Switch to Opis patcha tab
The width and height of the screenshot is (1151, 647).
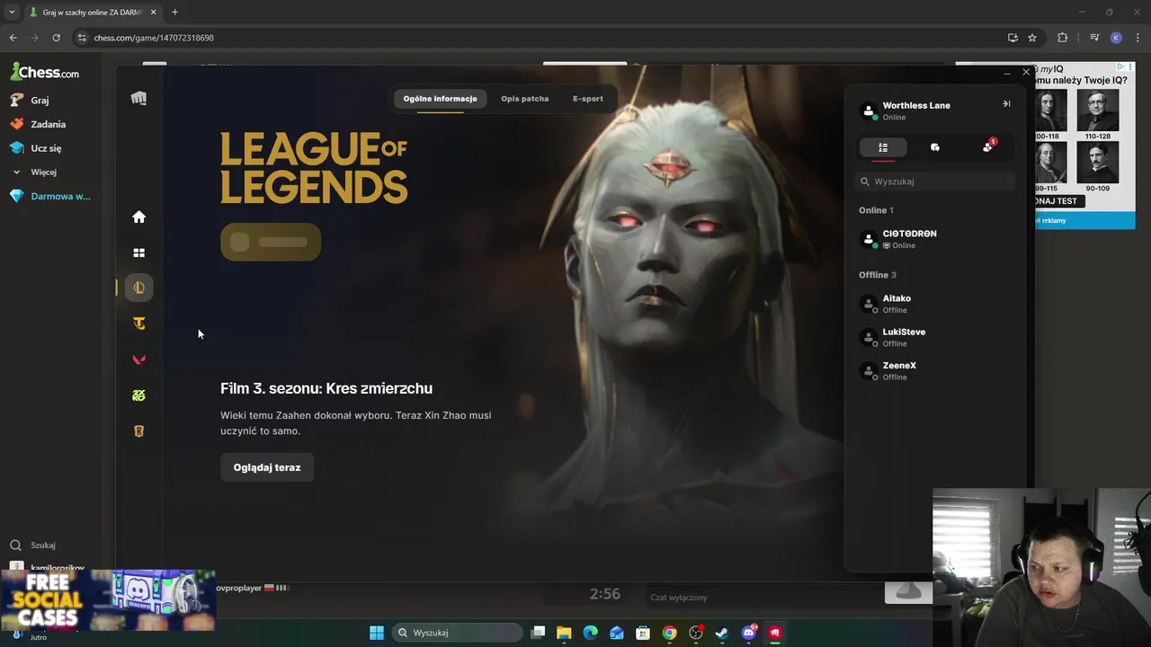pyautogui.click(x=524, y=99)
